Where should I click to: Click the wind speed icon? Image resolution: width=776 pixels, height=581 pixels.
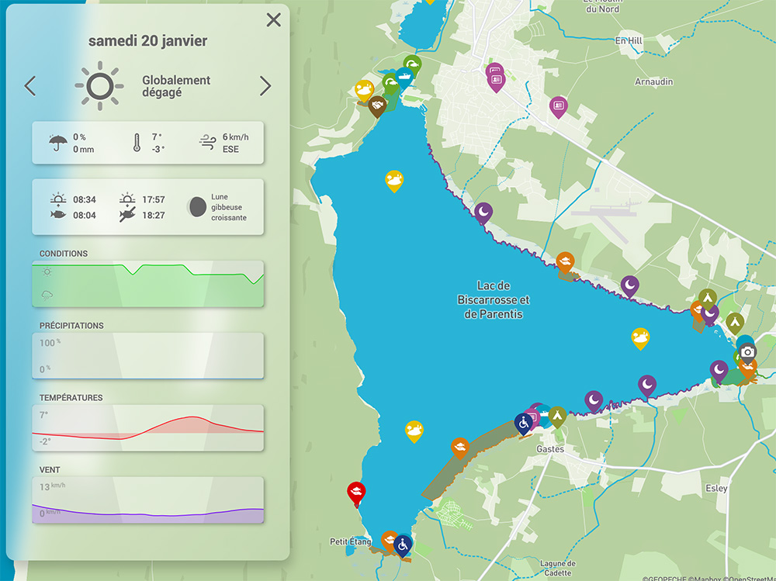pos(207,143)
